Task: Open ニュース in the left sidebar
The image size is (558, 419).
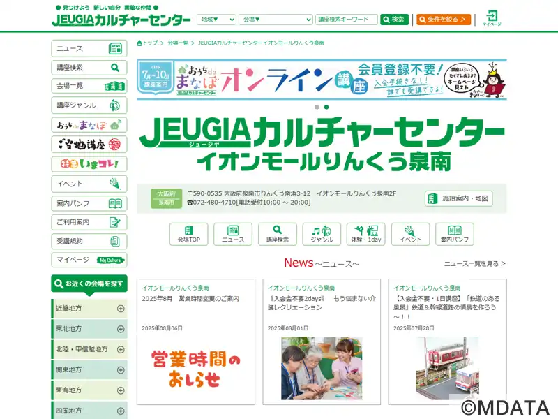Action: (89, 48)
